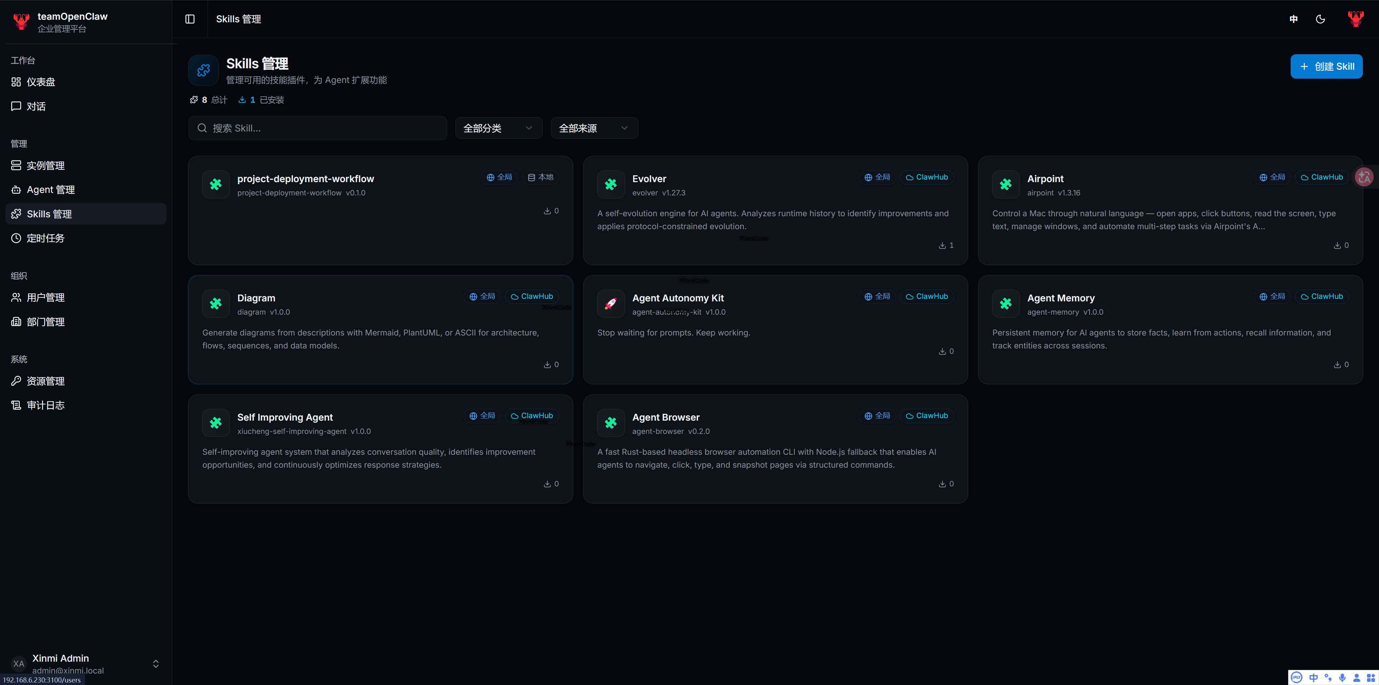Toggle dark mode with the moon icon
This screenshot has width=1379, height=685.
tap(1320, 19)
